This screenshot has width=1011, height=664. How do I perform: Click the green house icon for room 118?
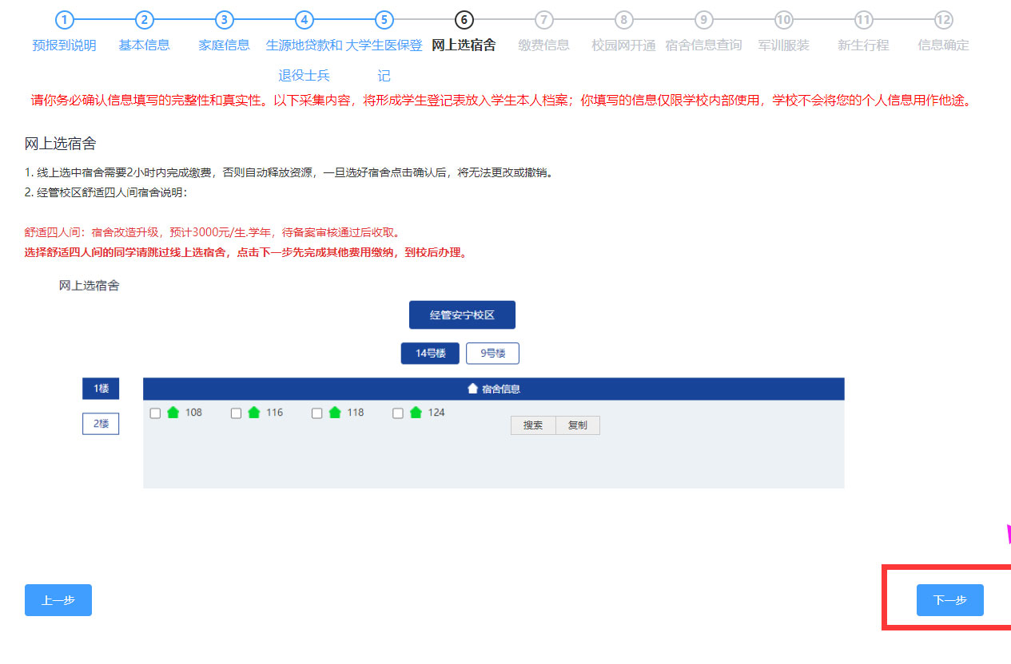coord(335,413)
